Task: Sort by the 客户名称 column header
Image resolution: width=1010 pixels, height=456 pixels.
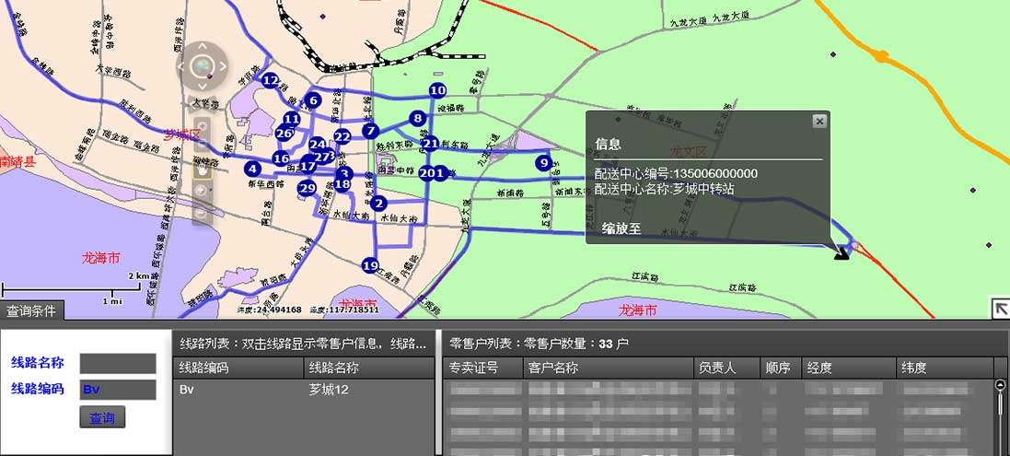Action: (554, 368)
